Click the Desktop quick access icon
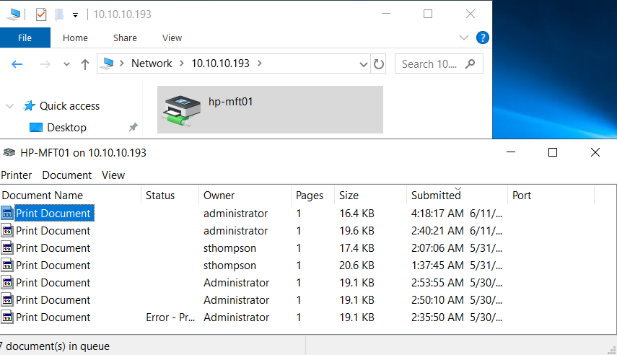The width and height of the screenshot is (617, 355). 36,128
